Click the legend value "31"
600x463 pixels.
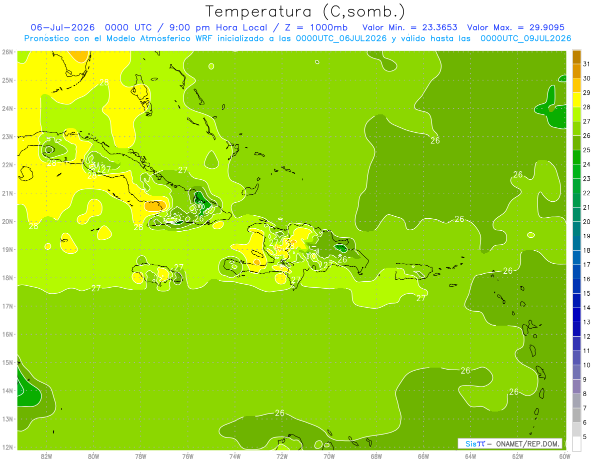pos(587,64)
